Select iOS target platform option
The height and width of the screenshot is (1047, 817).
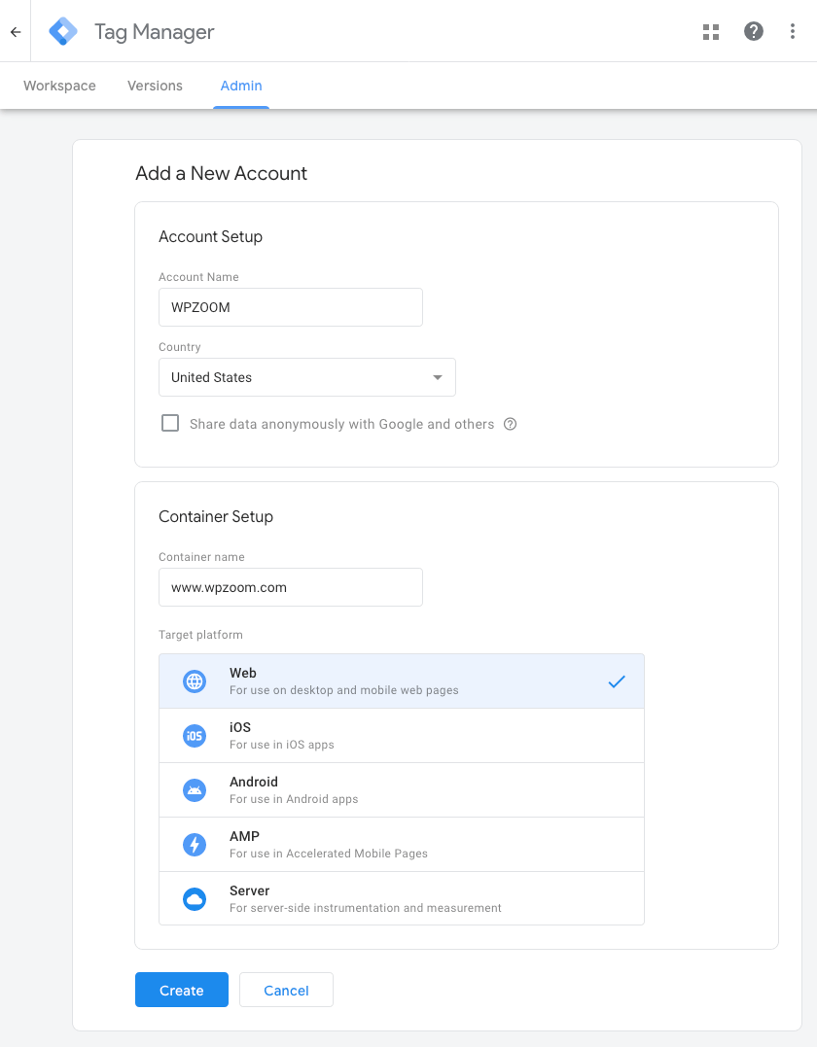[402, 736]
